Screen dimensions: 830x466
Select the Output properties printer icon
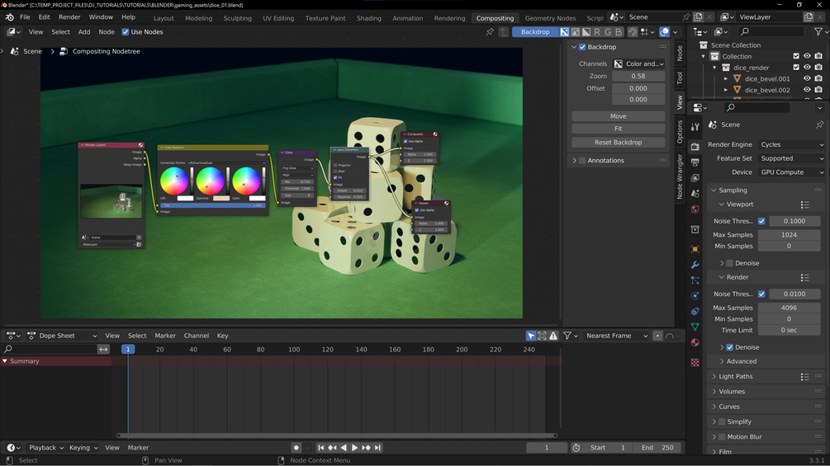click(x=695, y=162)
